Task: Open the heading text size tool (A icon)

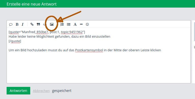Action: pyautogui.click(x=75, y=24)
